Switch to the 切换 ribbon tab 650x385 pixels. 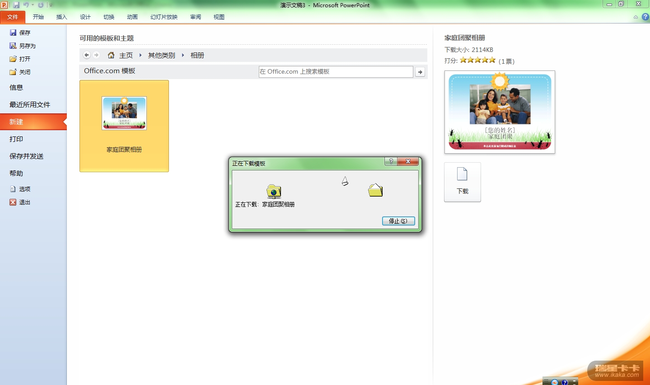click(x=109, y=17)
